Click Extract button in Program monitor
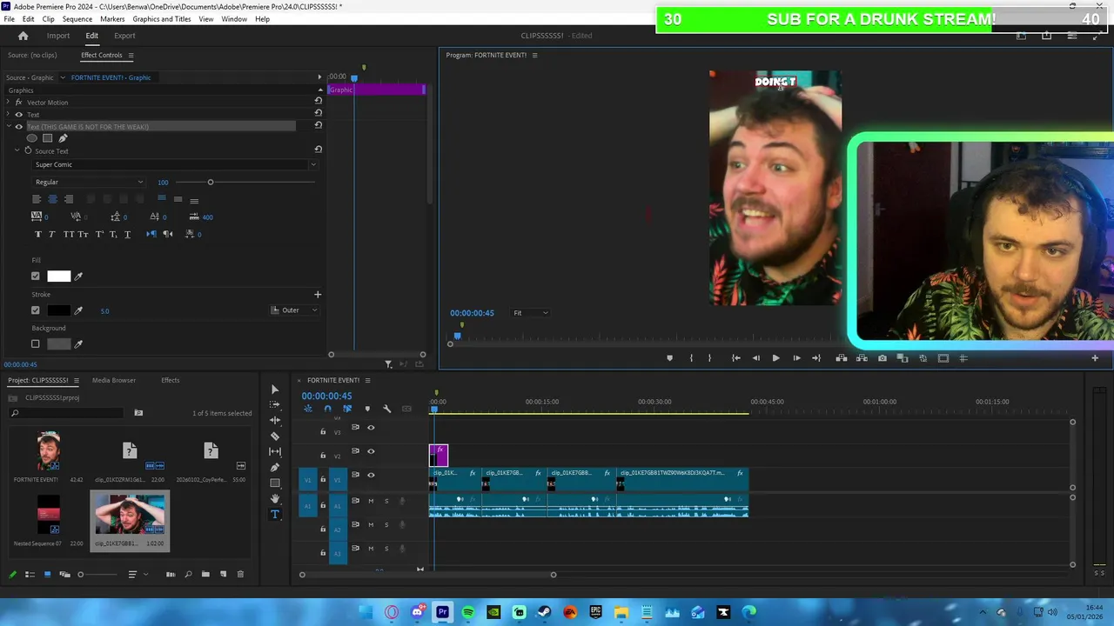Screen dimensions: 1114x626 pos(862,358)
